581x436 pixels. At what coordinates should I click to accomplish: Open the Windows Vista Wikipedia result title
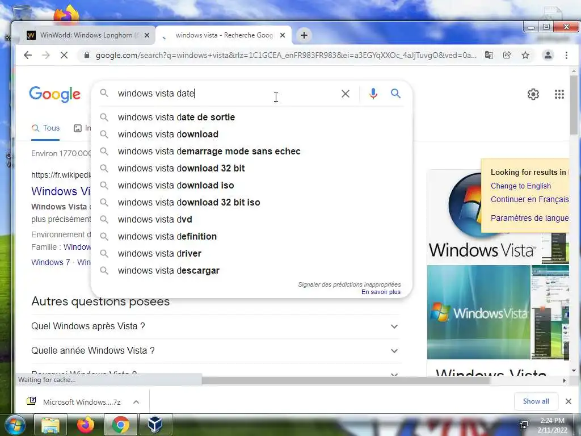[x=61, y=191]
